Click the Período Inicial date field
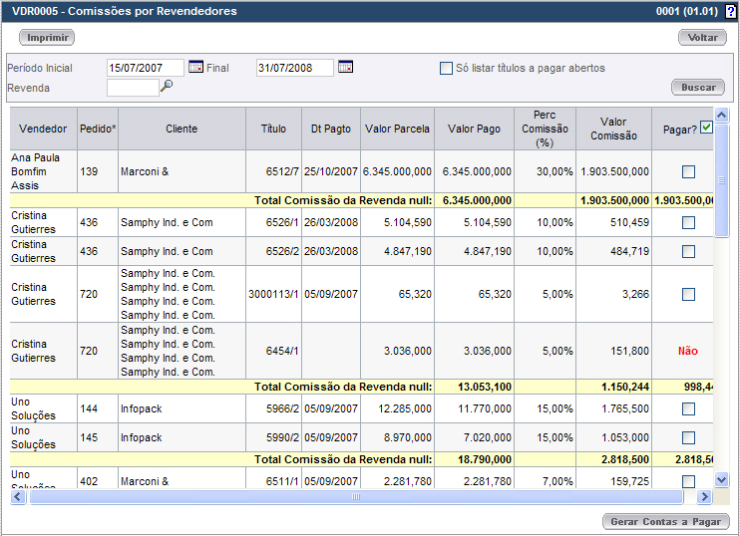Image resolution: width=740 pixels, height=536 pixels. pyautogui.click(x=146, y=68)
